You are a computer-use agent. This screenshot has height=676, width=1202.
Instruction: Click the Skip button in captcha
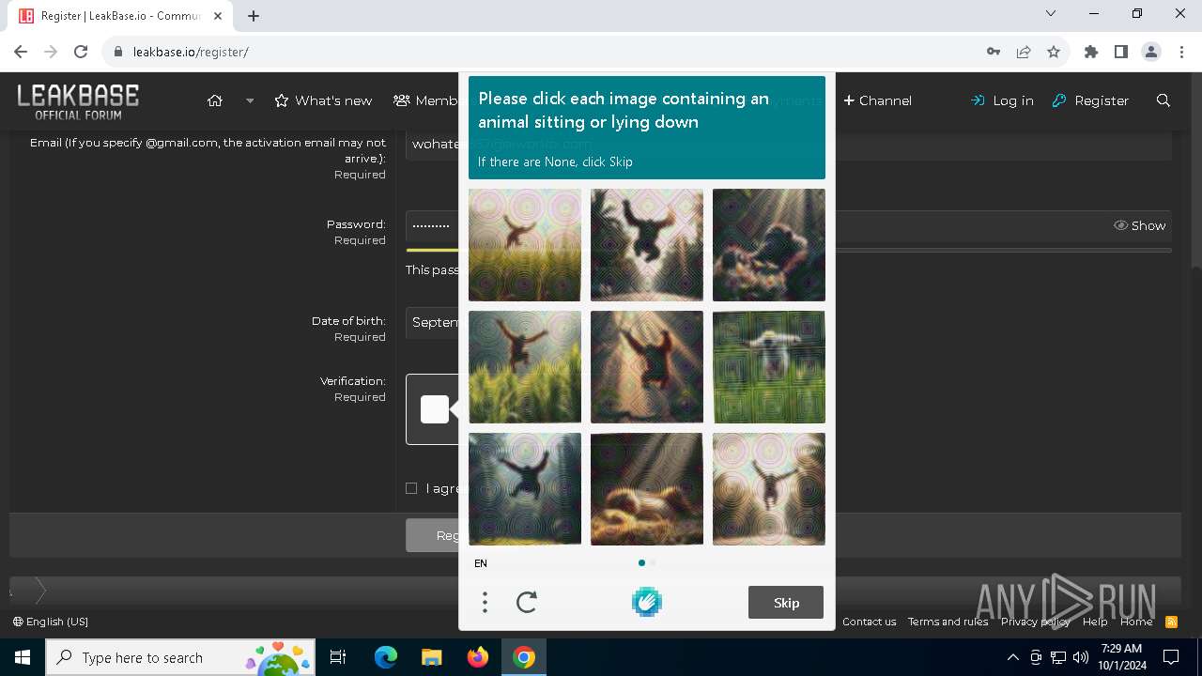(x=786, y=603)
